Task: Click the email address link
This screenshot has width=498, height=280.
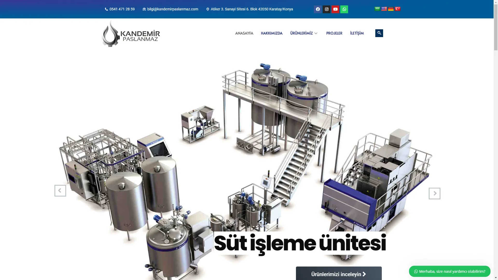Action: pos(172,9)
